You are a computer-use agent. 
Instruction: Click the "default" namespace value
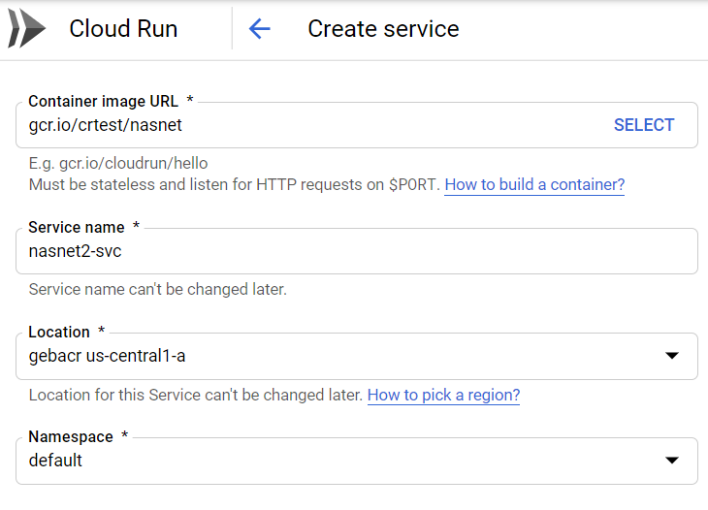56,461
